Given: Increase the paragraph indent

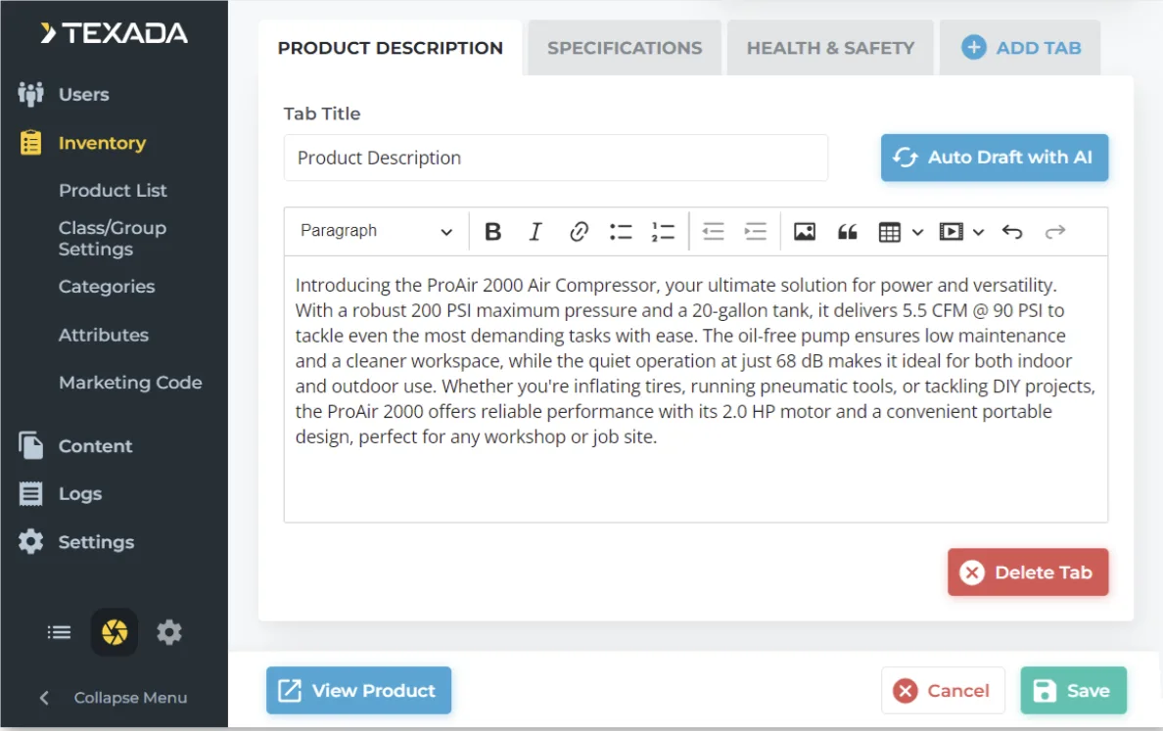Looking at the screenshot, I should click(755, 231).
